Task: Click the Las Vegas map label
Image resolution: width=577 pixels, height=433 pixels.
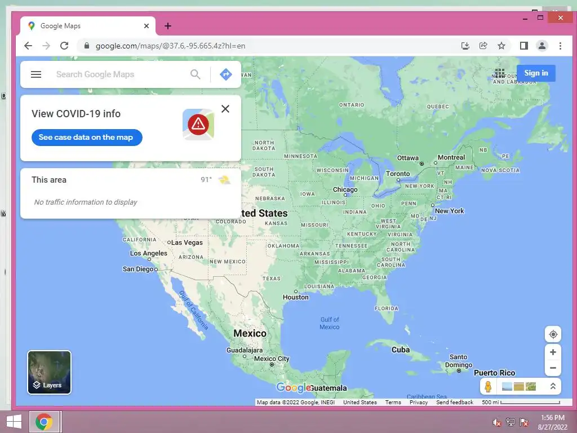Action: [187, 242]
